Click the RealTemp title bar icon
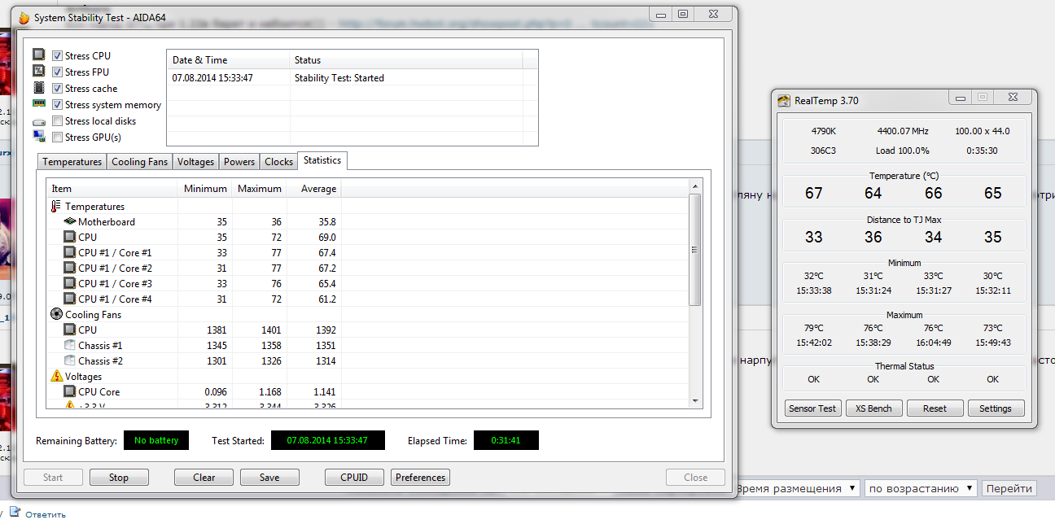 [x=784, y=101]
